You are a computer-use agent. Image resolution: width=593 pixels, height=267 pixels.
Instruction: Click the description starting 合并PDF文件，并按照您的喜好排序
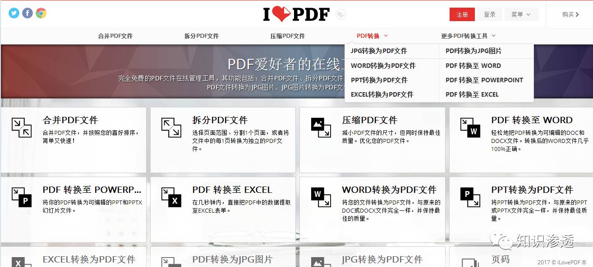point(91,137)
